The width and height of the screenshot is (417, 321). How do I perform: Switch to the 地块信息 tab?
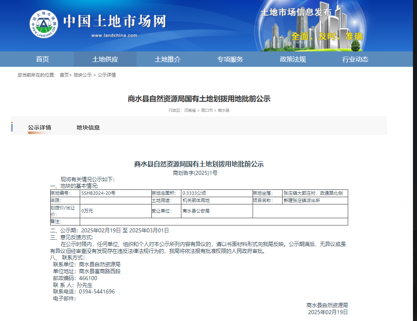88,128
